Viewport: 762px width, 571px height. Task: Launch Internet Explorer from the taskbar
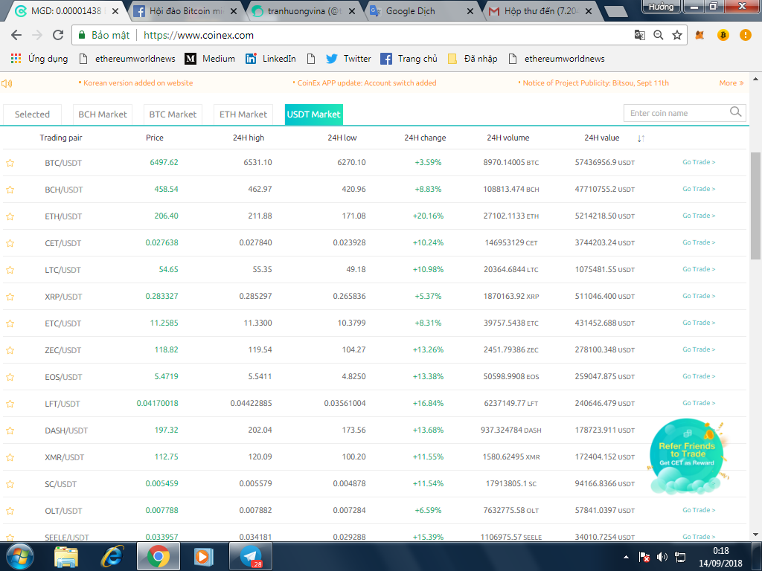pos(112,556)
